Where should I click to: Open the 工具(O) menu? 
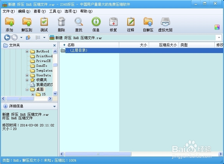pos(55,11)
